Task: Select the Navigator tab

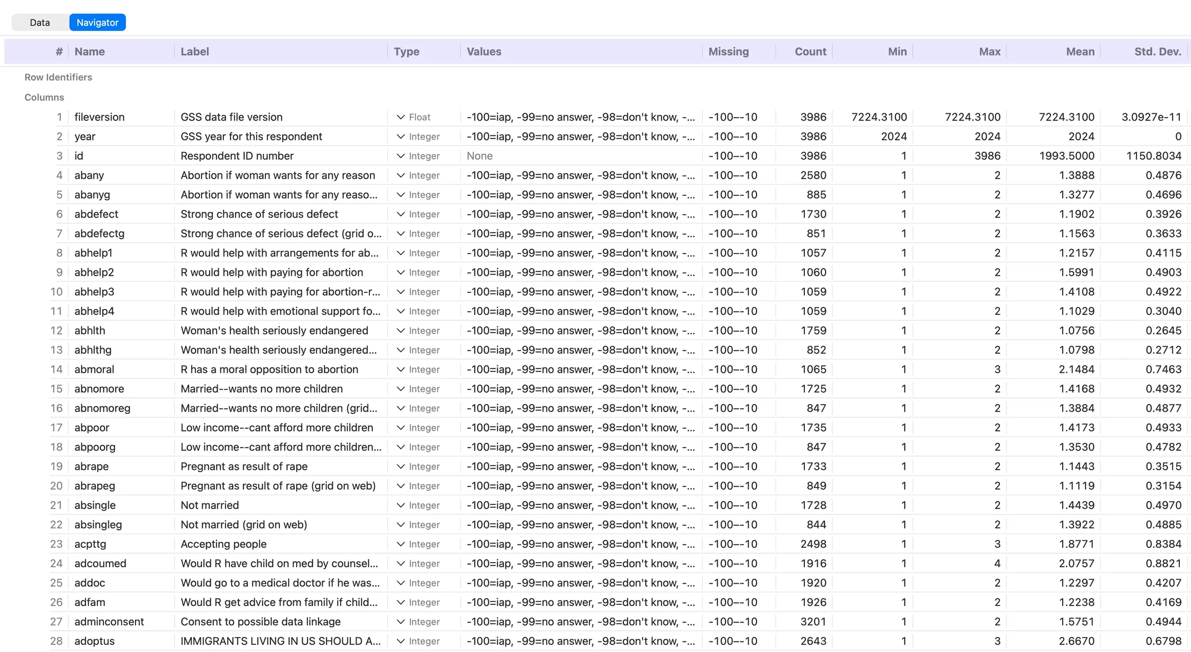Action: click(97, 22)
